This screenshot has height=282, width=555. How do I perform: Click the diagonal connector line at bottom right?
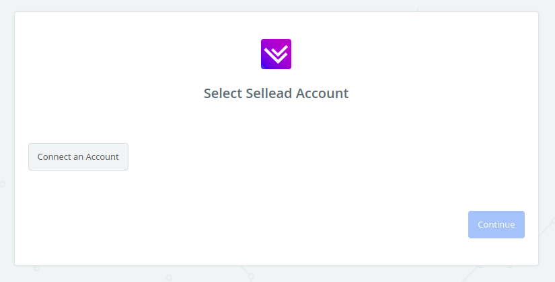click(x=472, y=273)
